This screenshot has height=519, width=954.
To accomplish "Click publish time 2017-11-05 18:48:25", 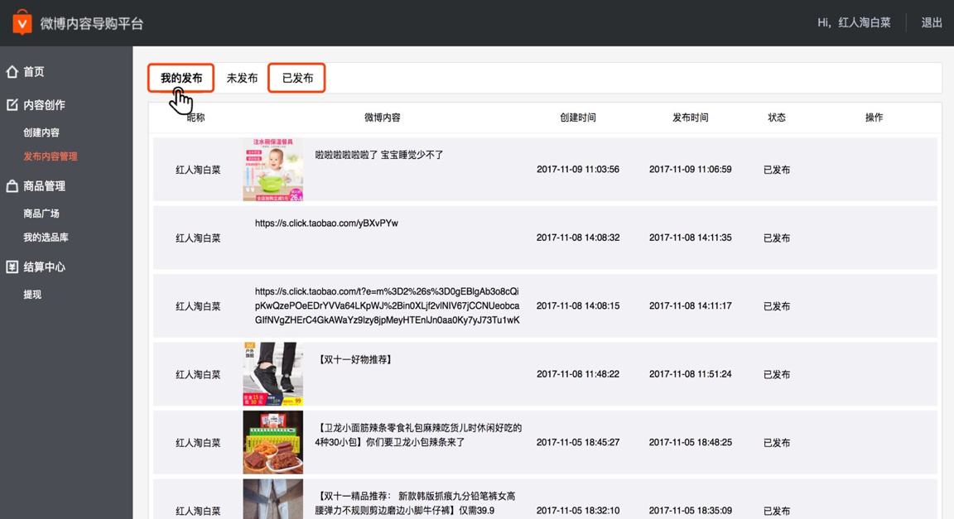I will coord(690,442).
